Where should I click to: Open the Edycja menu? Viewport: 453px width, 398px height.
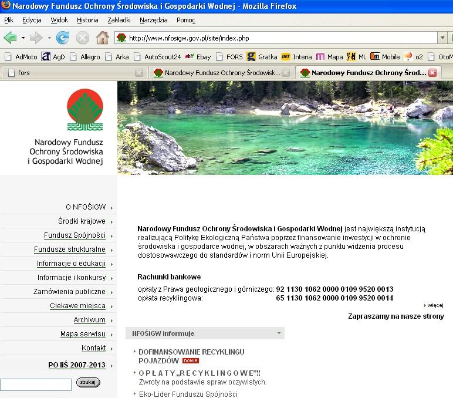click(32, 20)
